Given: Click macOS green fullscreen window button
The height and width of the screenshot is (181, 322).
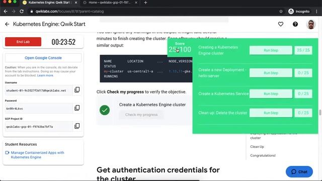Looking at the screenshot, I should click(15, 2).
